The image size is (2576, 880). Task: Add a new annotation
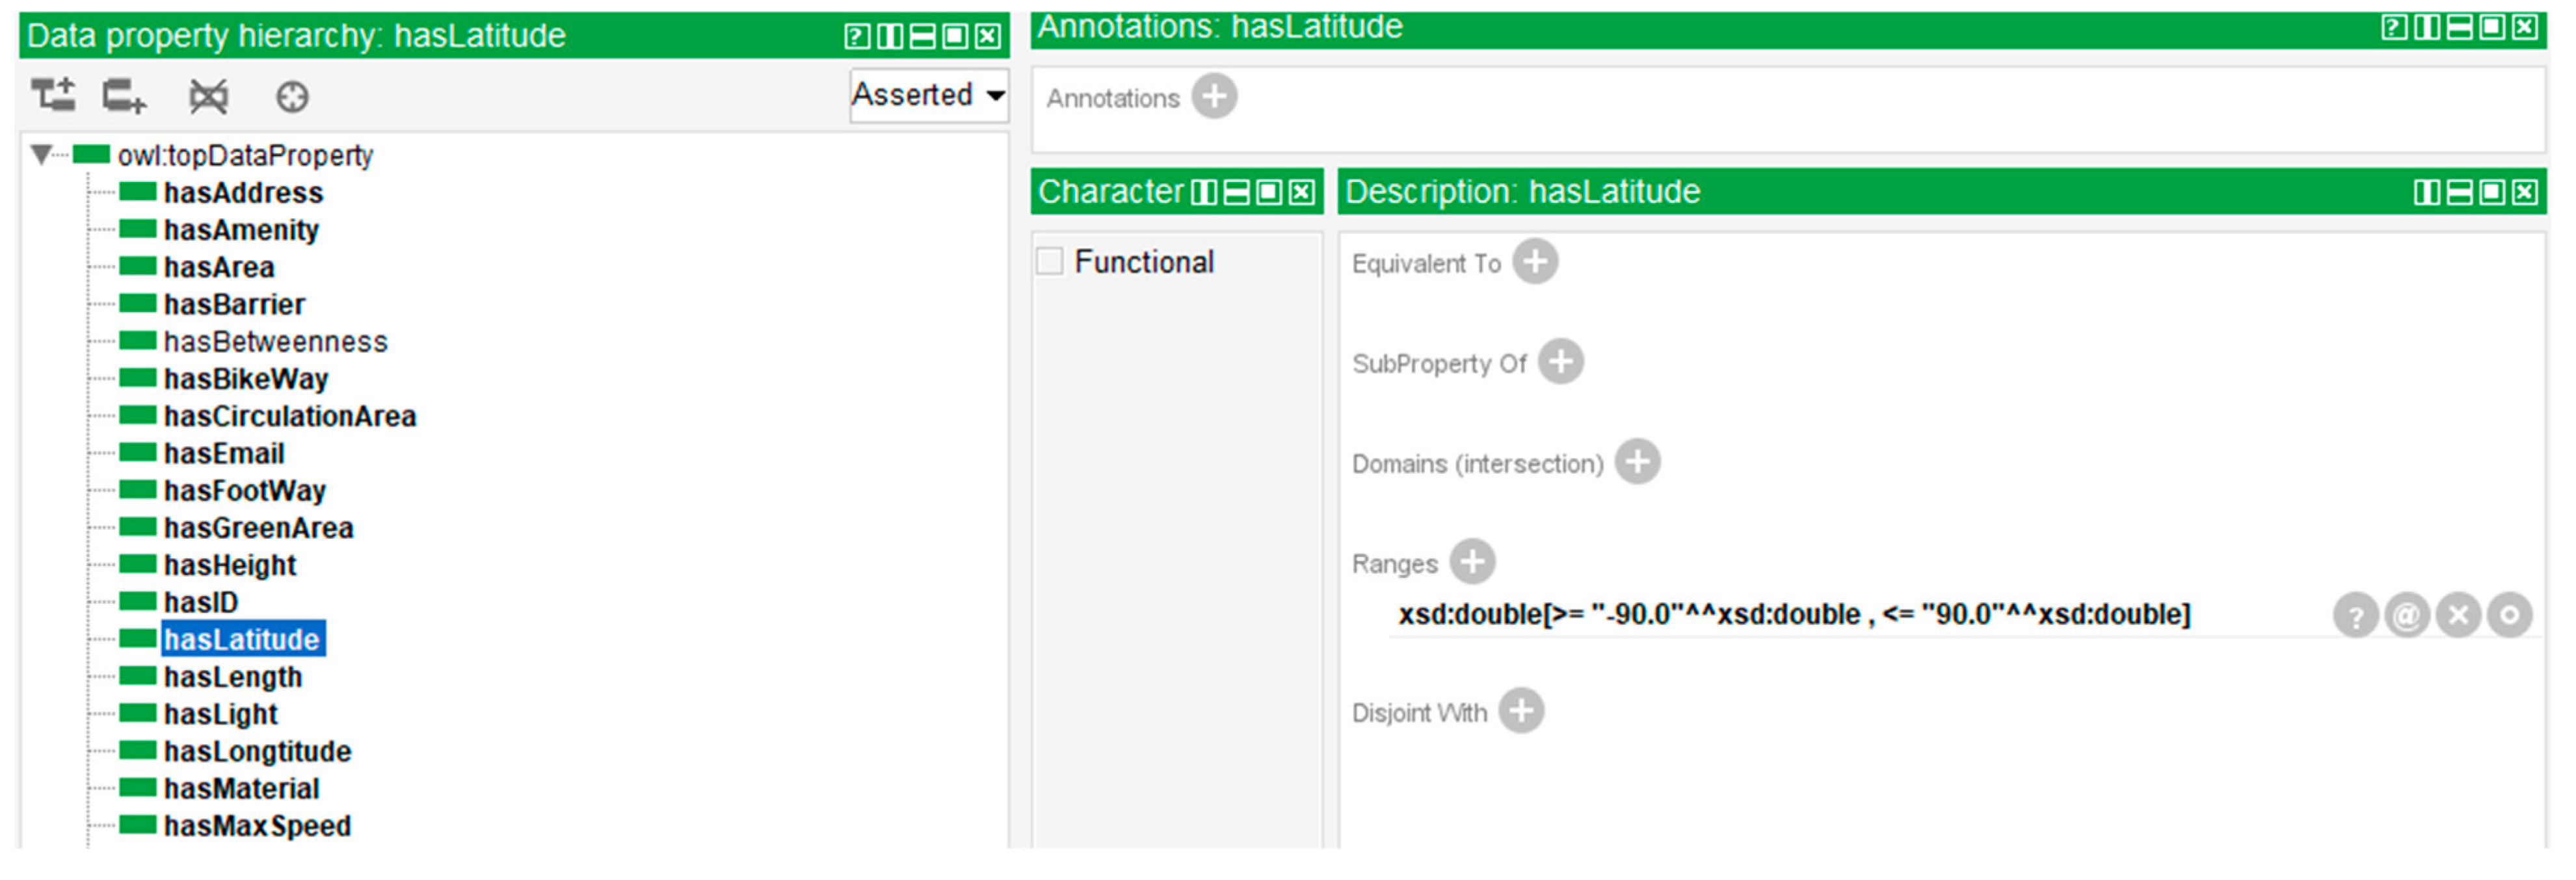pos(1214,97)
